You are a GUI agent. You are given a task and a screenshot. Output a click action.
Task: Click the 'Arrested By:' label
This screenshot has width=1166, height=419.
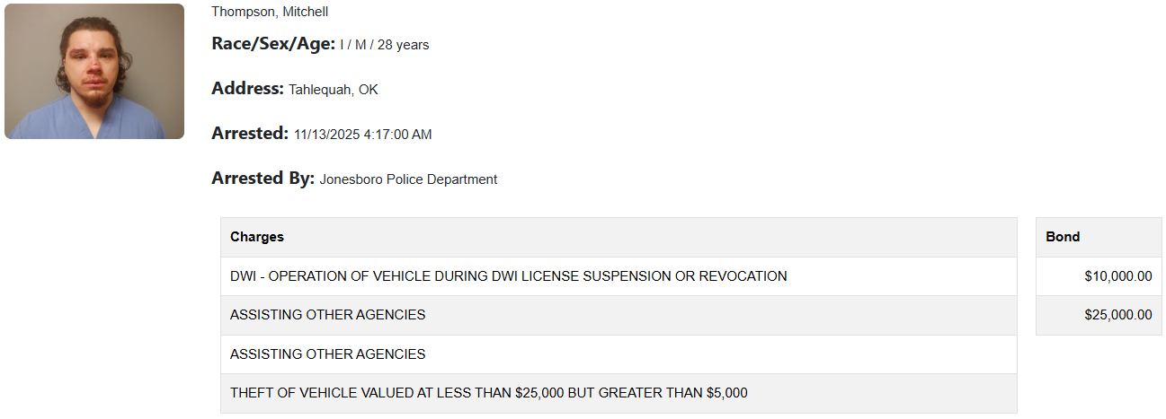coord(263,179)
